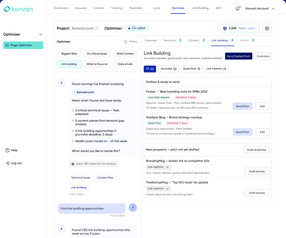The height and width of the screenshot is (238, 286).
Task: Go to Dashboard in top navigation
Action: click(61, 8)
